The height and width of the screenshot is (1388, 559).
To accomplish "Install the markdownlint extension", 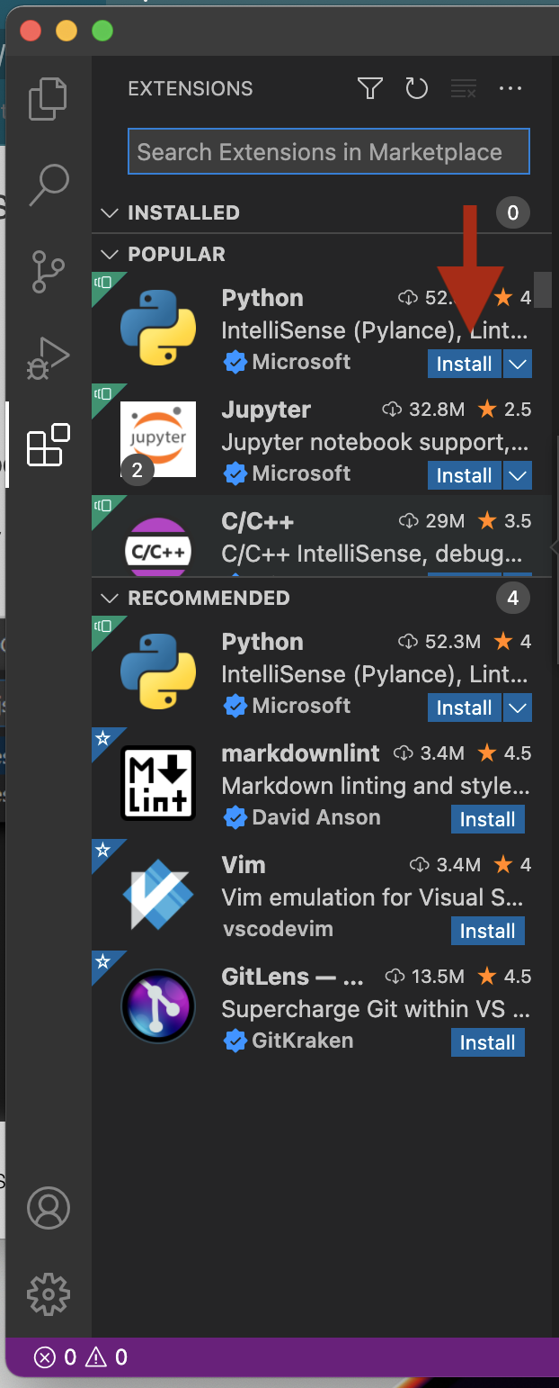I will click(488, 819).
